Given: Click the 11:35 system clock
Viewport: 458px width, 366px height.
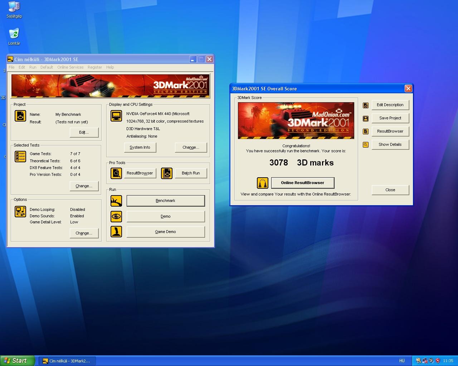Looking at the screenshot, I should tap(448, 361).
